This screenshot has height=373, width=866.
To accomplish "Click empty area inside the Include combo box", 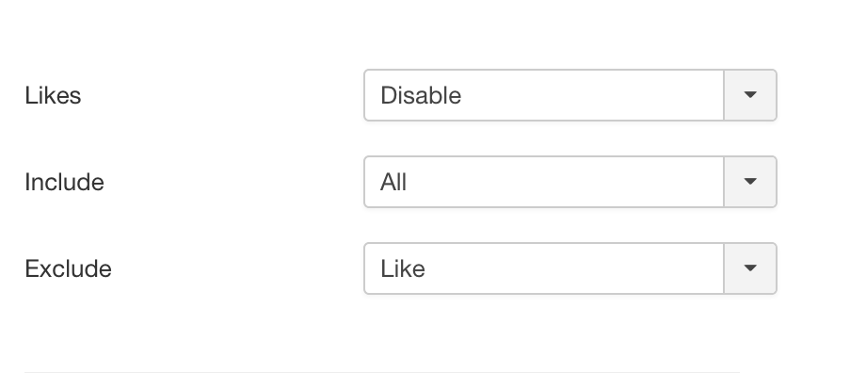I will click(563, 182).
